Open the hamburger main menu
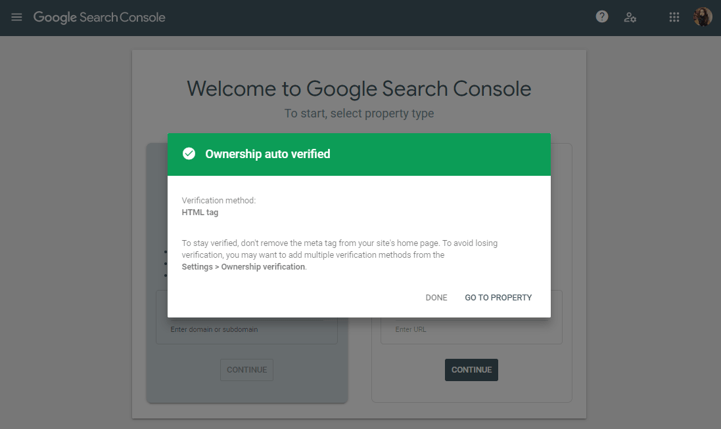The image size is (721, 429). pos(16,17)
